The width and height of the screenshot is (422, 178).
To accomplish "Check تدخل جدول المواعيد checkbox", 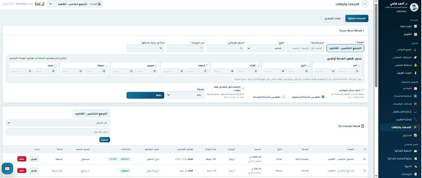I will click(363, 90).
